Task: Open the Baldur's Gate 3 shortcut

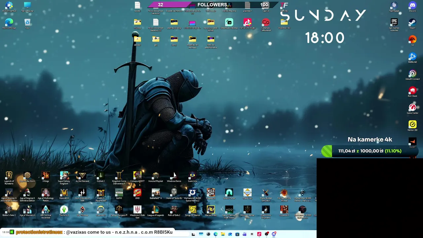Action: [x=9, y=211]
